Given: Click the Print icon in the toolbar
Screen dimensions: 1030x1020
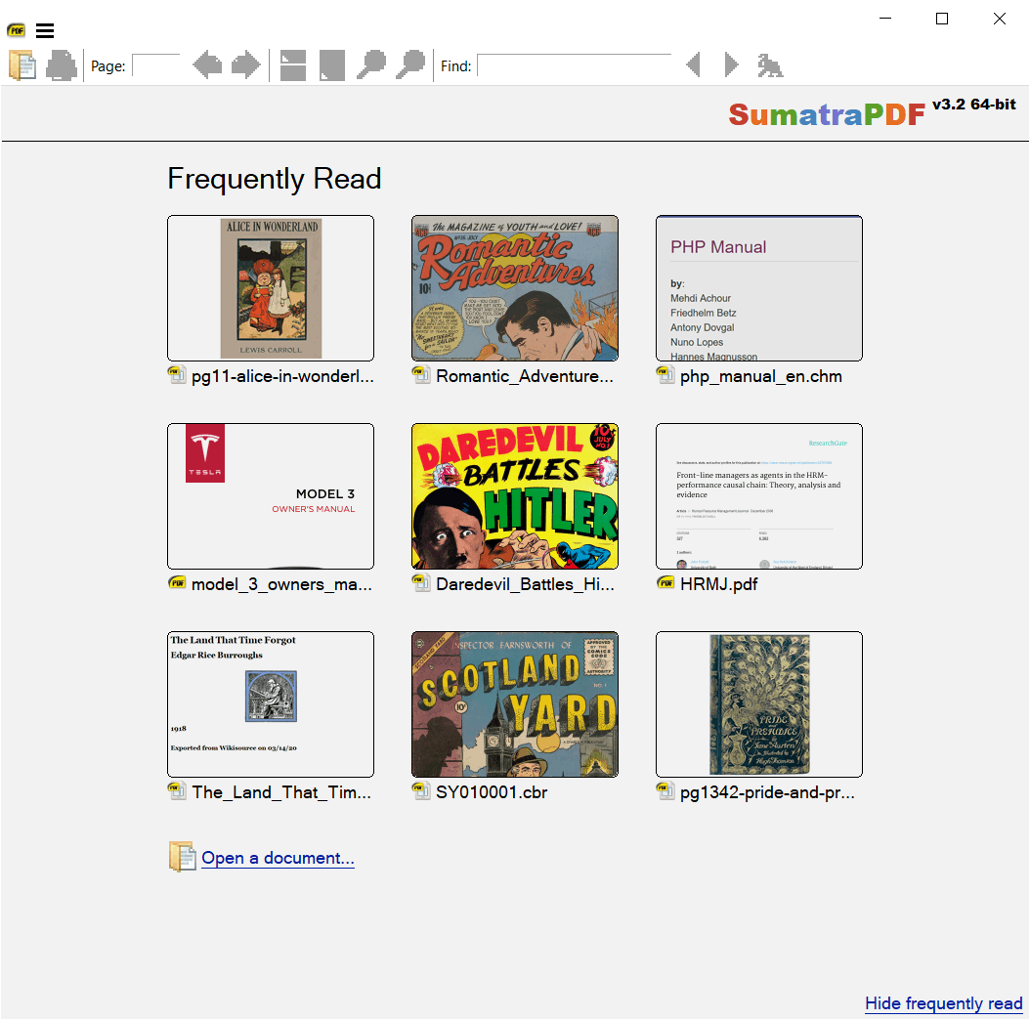Looking at the screenshot, I should pos(61,64).
